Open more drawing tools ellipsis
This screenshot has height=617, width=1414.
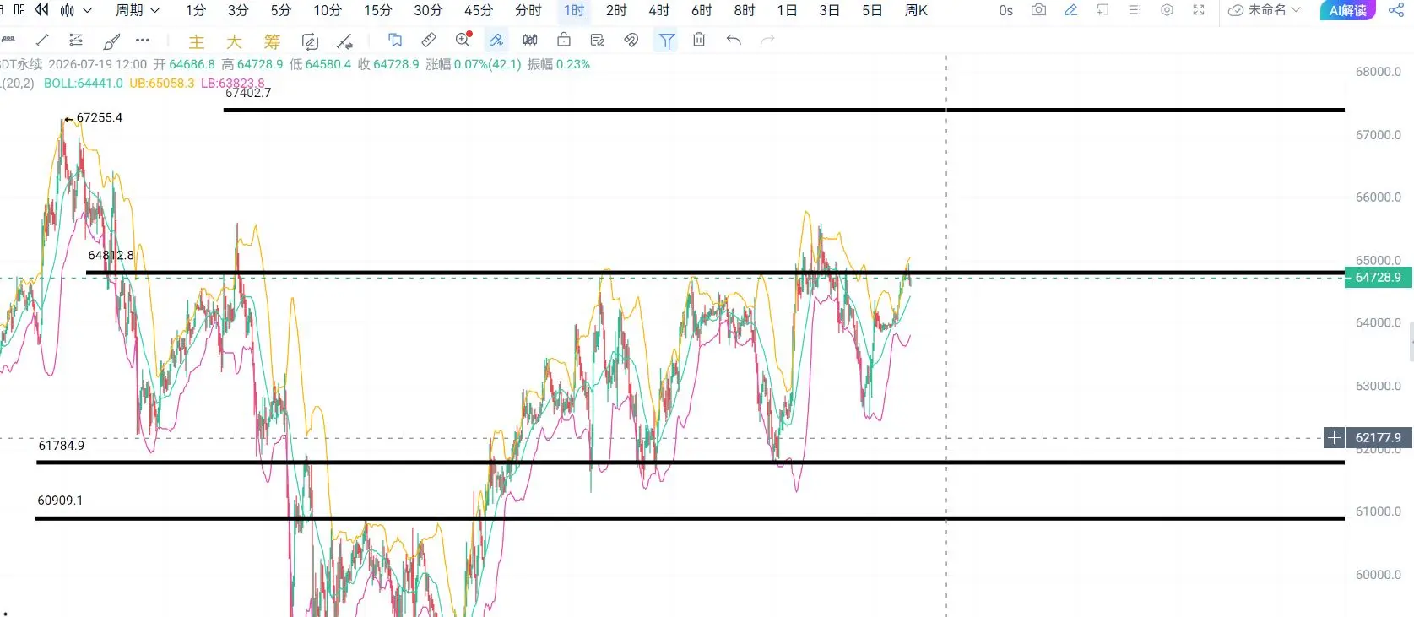[143, 40]
